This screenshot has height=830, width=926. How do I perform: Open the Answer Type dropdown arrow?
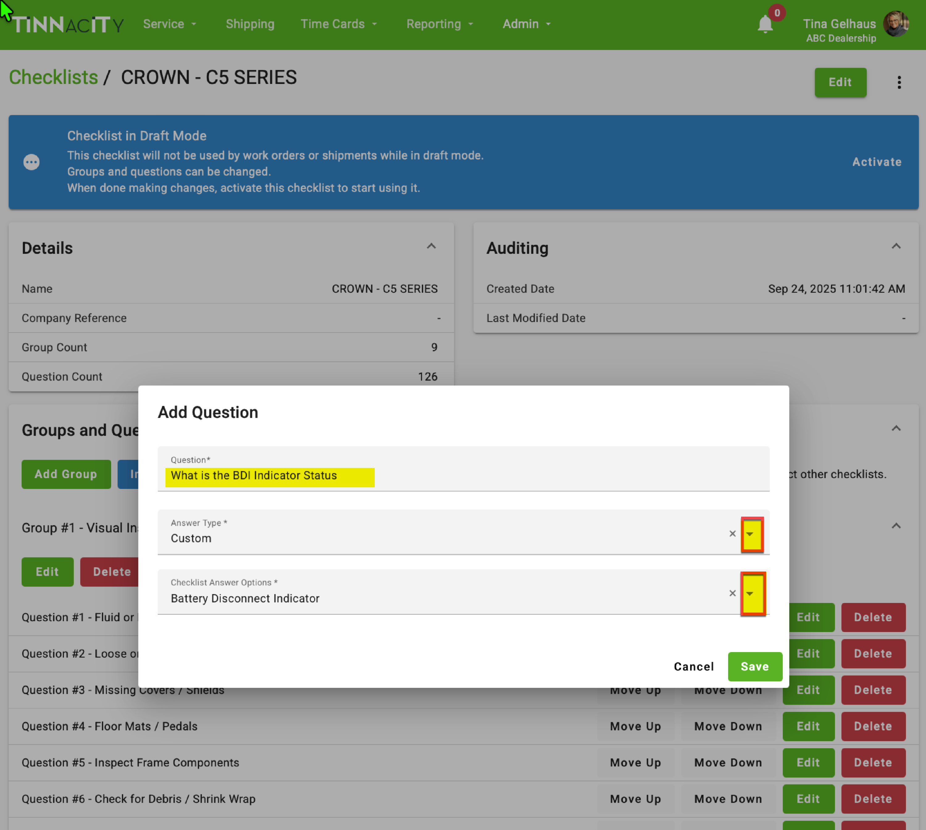pyautogui.click(x=750, y=534)
